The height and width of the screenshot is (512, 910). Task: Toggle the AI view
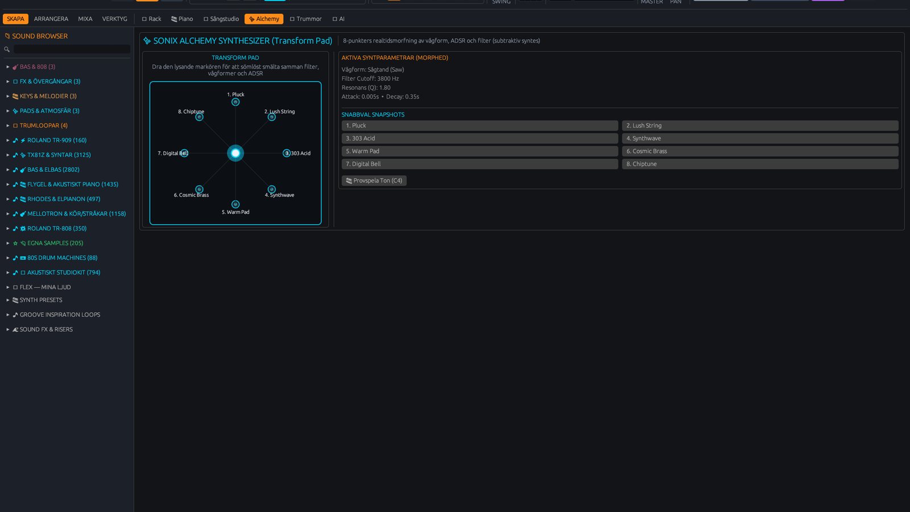pyautogui.click(x=338, y=19)
